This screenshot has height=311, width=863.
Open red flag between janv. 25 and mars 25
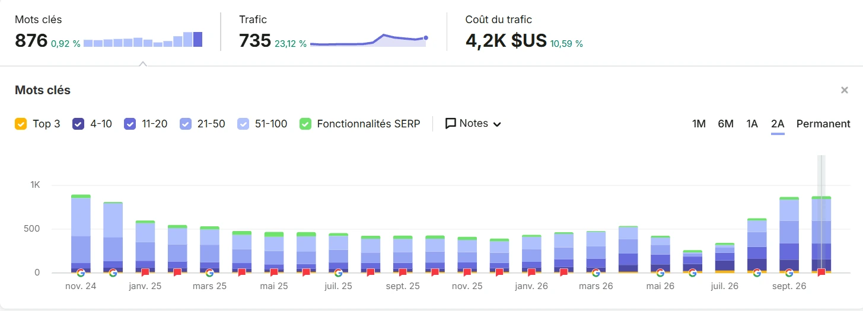click(x=177, y=272)
